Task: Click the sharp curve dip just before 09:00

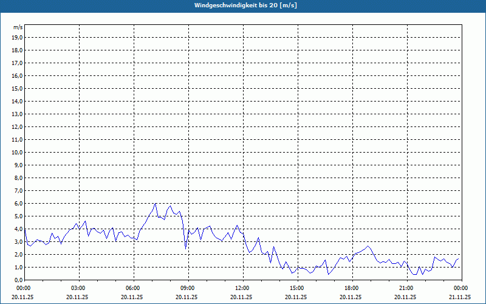Action: pos(186,248)
